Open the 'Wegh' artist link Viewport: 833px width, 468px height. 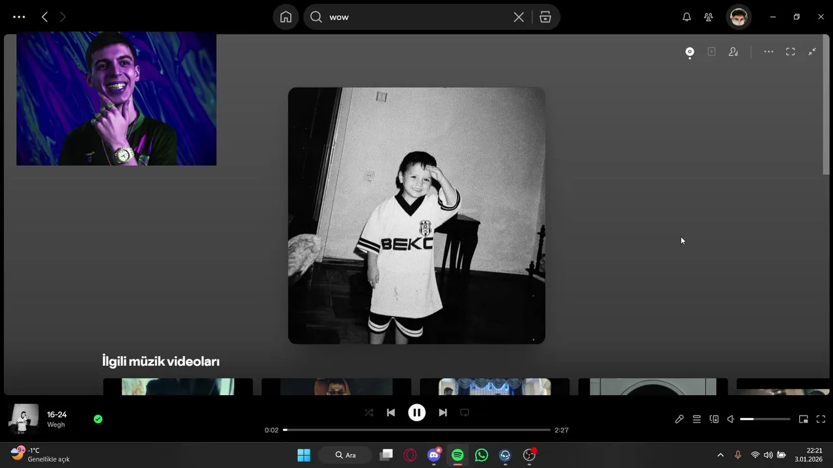56,425
